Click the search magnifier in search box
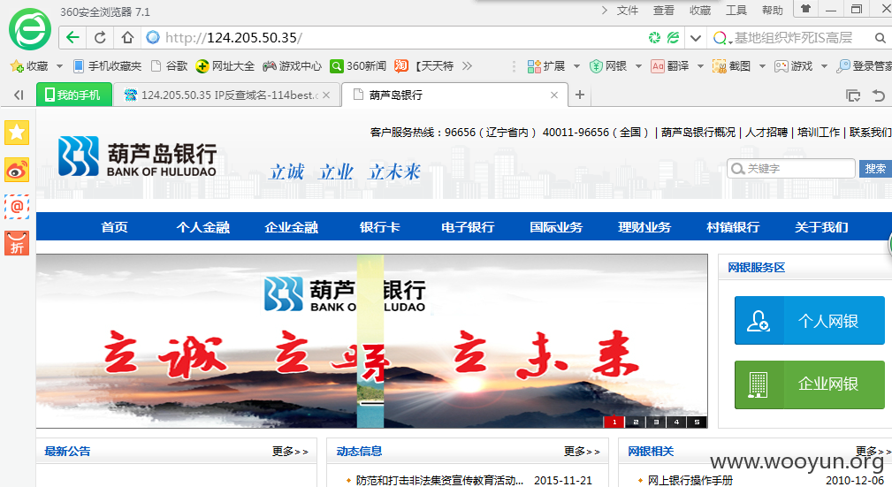892x487 pixels. [880, 38]
